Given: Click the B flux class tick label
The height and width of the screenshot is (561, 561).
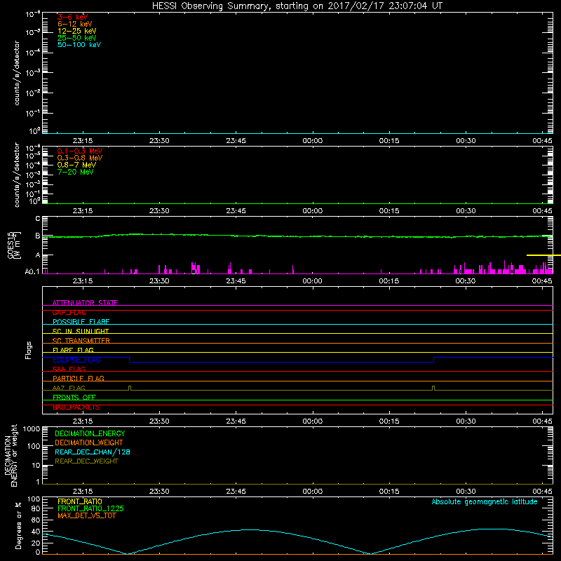Looking at the screenshot, I should tap(38, 236).
